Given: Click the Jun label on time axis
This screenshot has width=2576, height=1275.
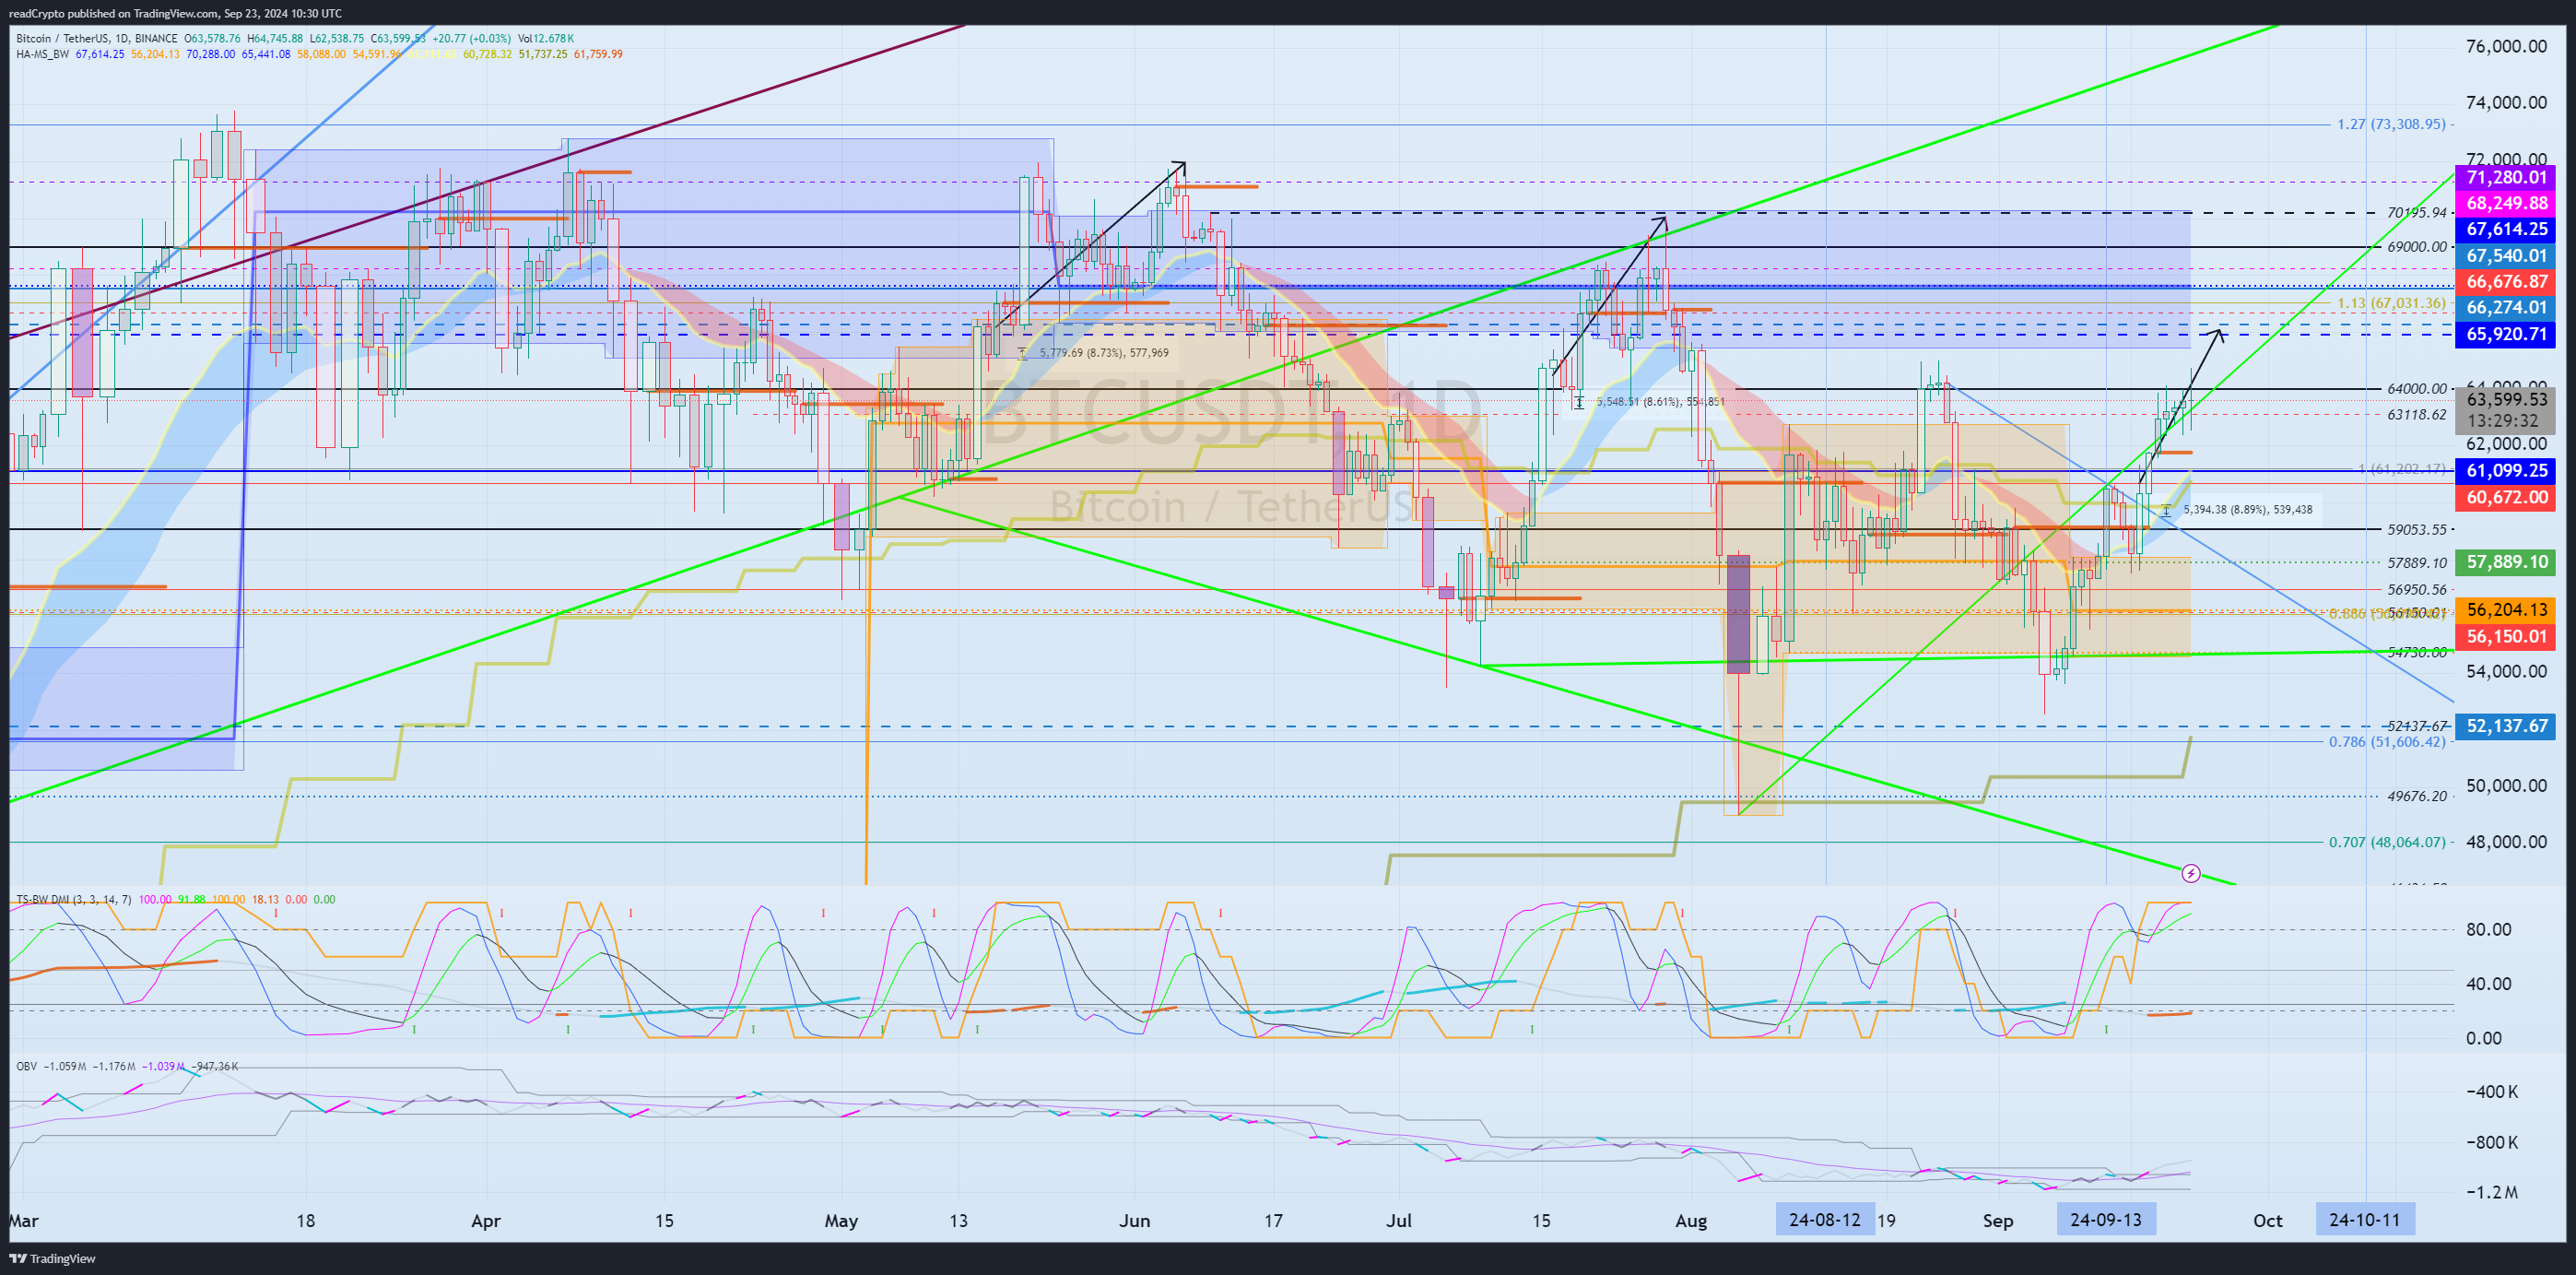Looking at the screenshot, I should (x=1135, y=1221).
